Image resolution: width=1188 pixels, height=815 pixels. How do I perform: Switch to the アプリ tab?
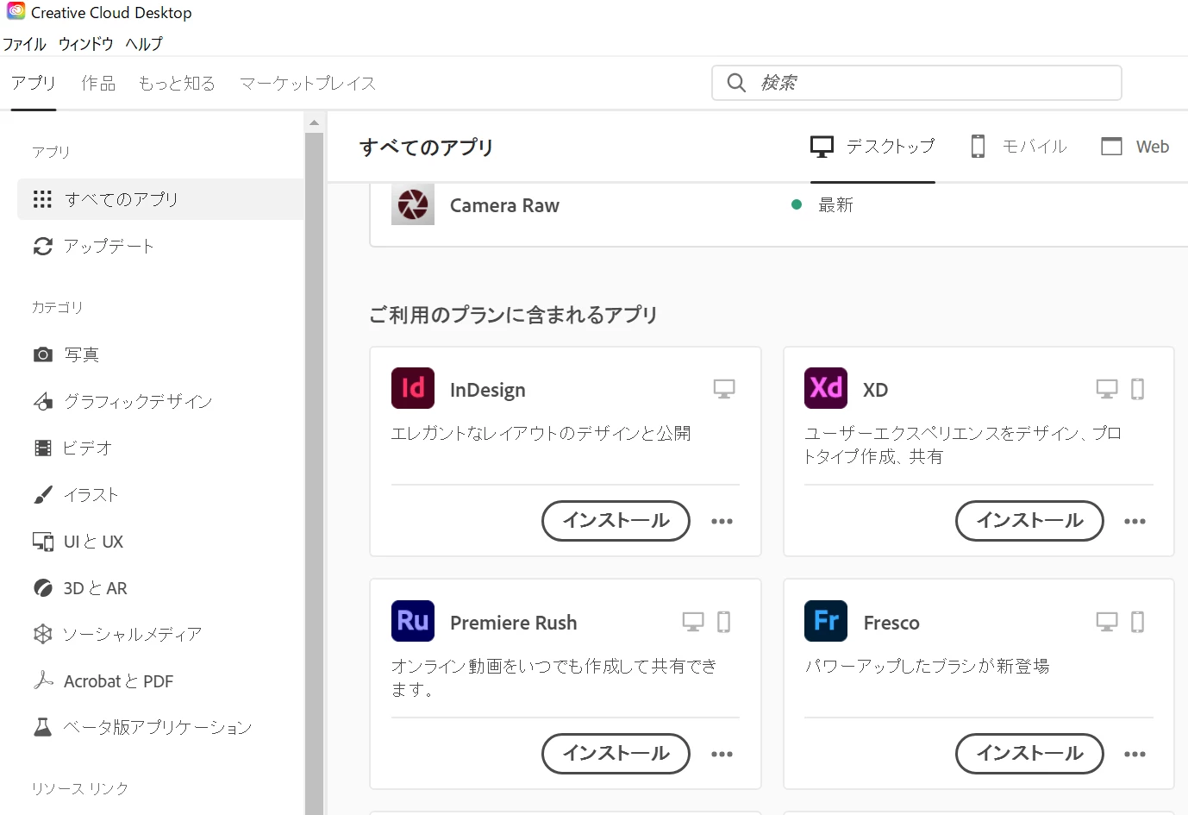pyautogui.click(x=34, y=83)
